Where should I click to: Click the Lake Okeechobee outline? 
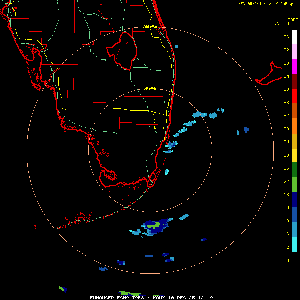coord(122,51)
